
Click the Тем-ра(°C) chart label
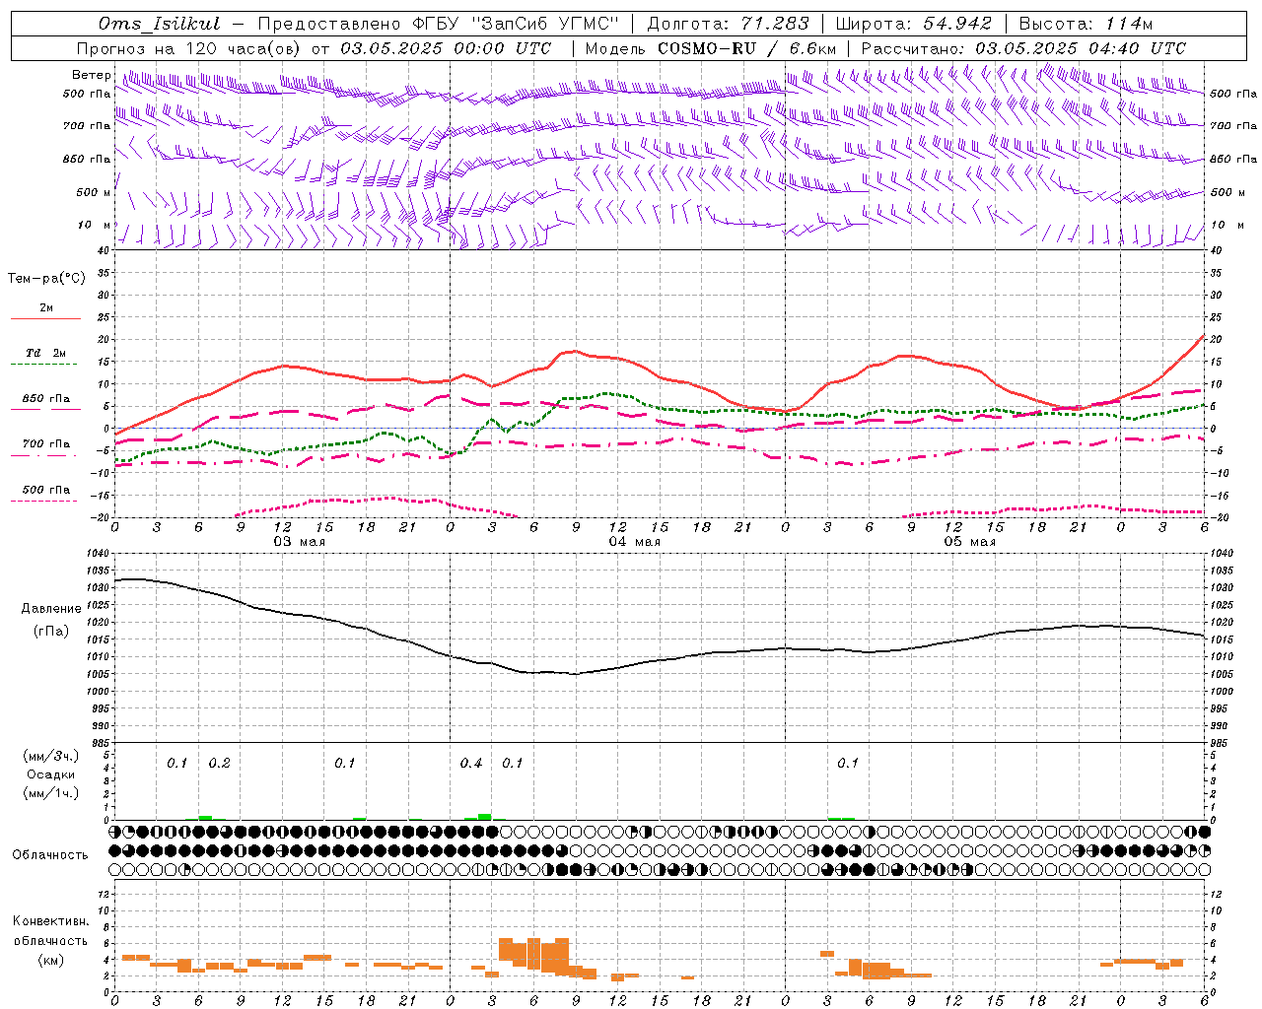point(46,279)
